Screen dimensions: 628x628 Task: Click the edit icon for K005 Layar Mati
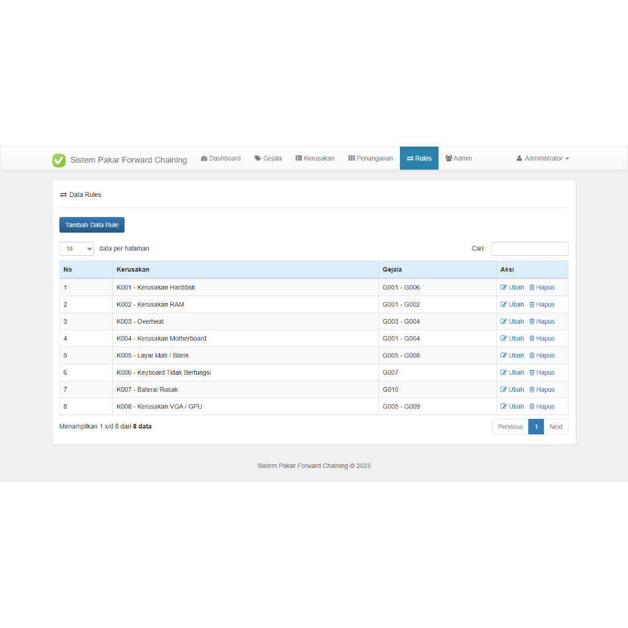coord(504,355)
